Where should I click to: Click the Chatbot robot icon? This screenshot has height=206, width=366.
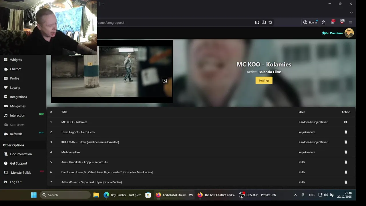[6, 69]
